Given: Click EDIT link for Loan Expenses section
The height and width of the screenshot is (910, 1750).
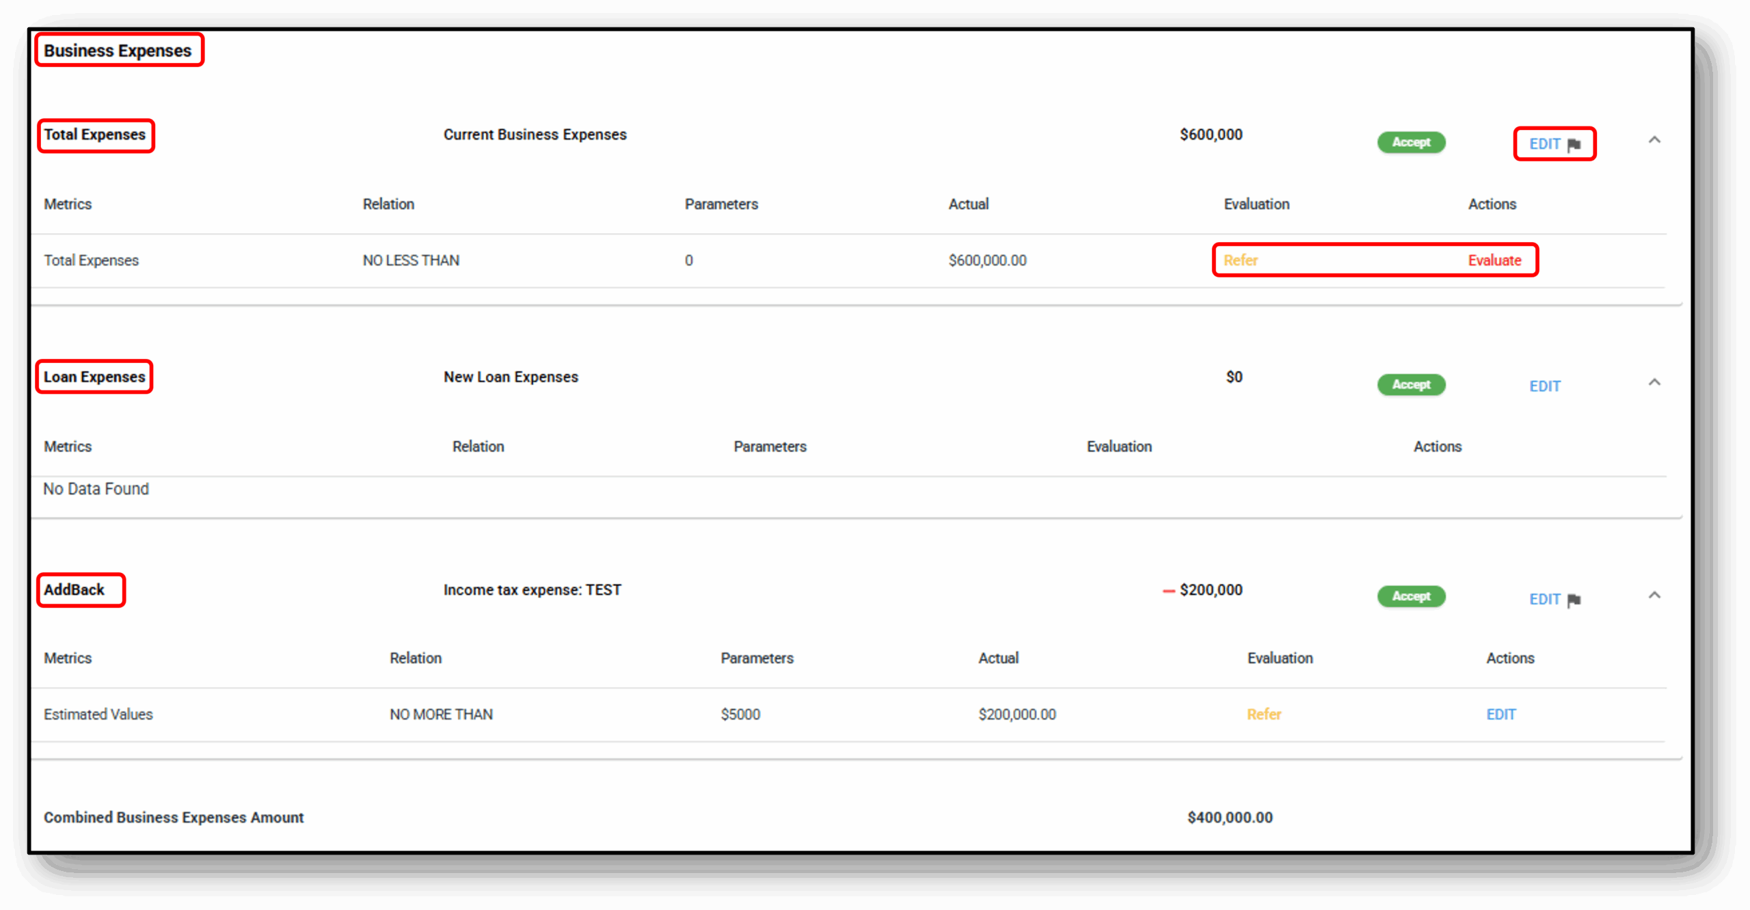Looking at the screenshot, I should [1544, 386].
